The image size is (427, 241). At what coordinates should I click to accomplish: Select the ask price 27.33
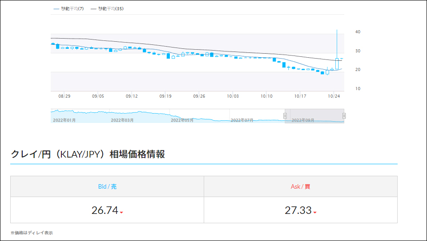[x=298, y=210]
